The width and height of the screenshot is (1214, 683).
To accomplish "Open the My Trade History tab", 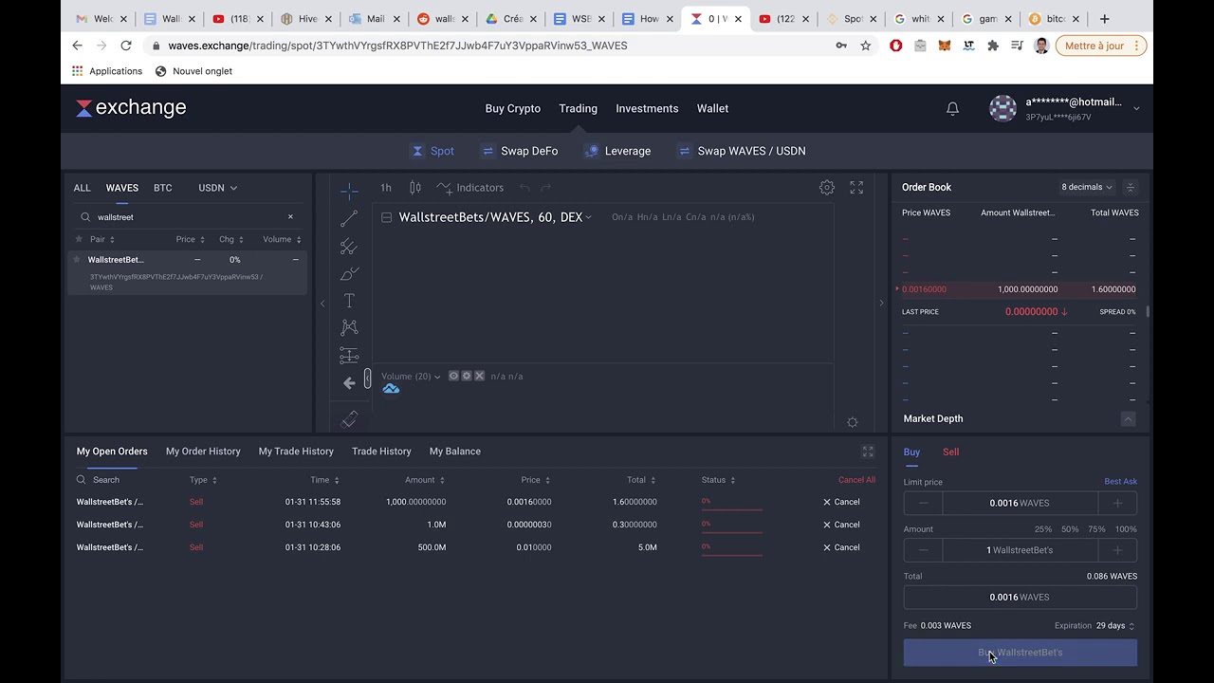I will pyautogui.click(x=296, y=452).
